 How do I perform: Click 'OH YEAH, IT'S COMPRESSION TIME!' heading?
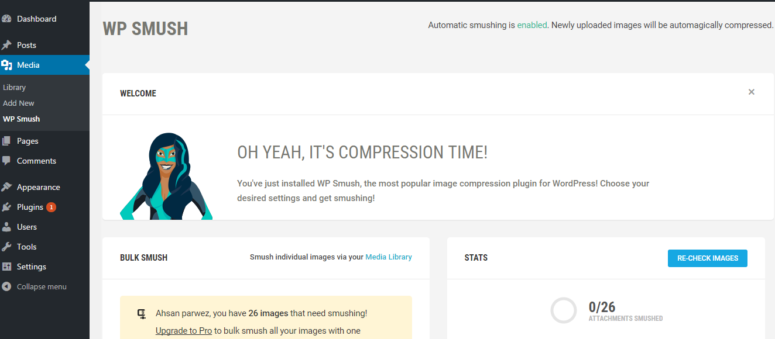(362, 153)
